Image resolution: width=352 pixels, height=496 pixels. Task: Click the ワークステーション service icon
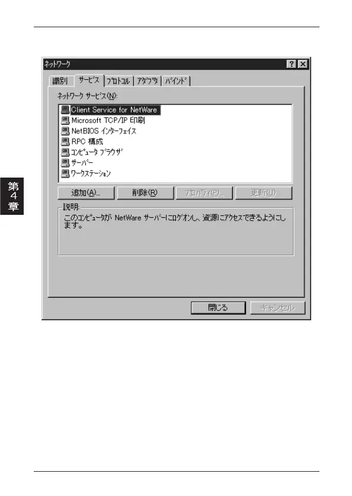pyautogui.click(x=65, y=173)
